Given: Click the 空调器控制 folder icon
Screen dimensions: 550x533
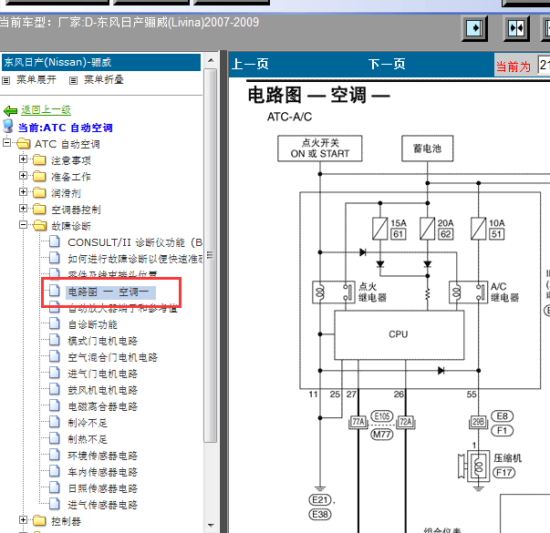Looking at the screenshot, I should point(39,210).
